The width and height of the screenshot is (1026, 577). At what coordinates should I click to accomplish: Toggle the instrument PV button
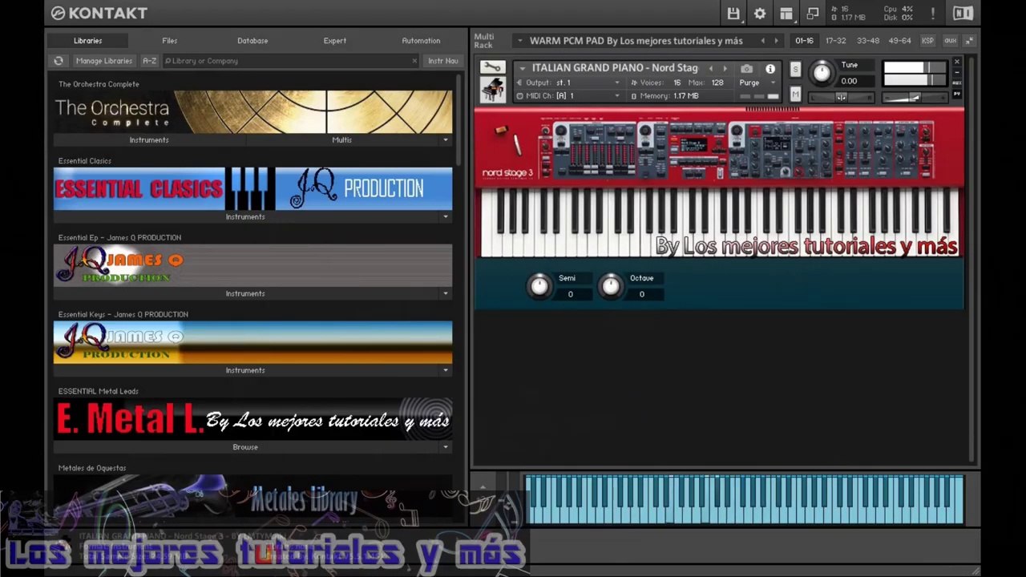pos(956,94)
